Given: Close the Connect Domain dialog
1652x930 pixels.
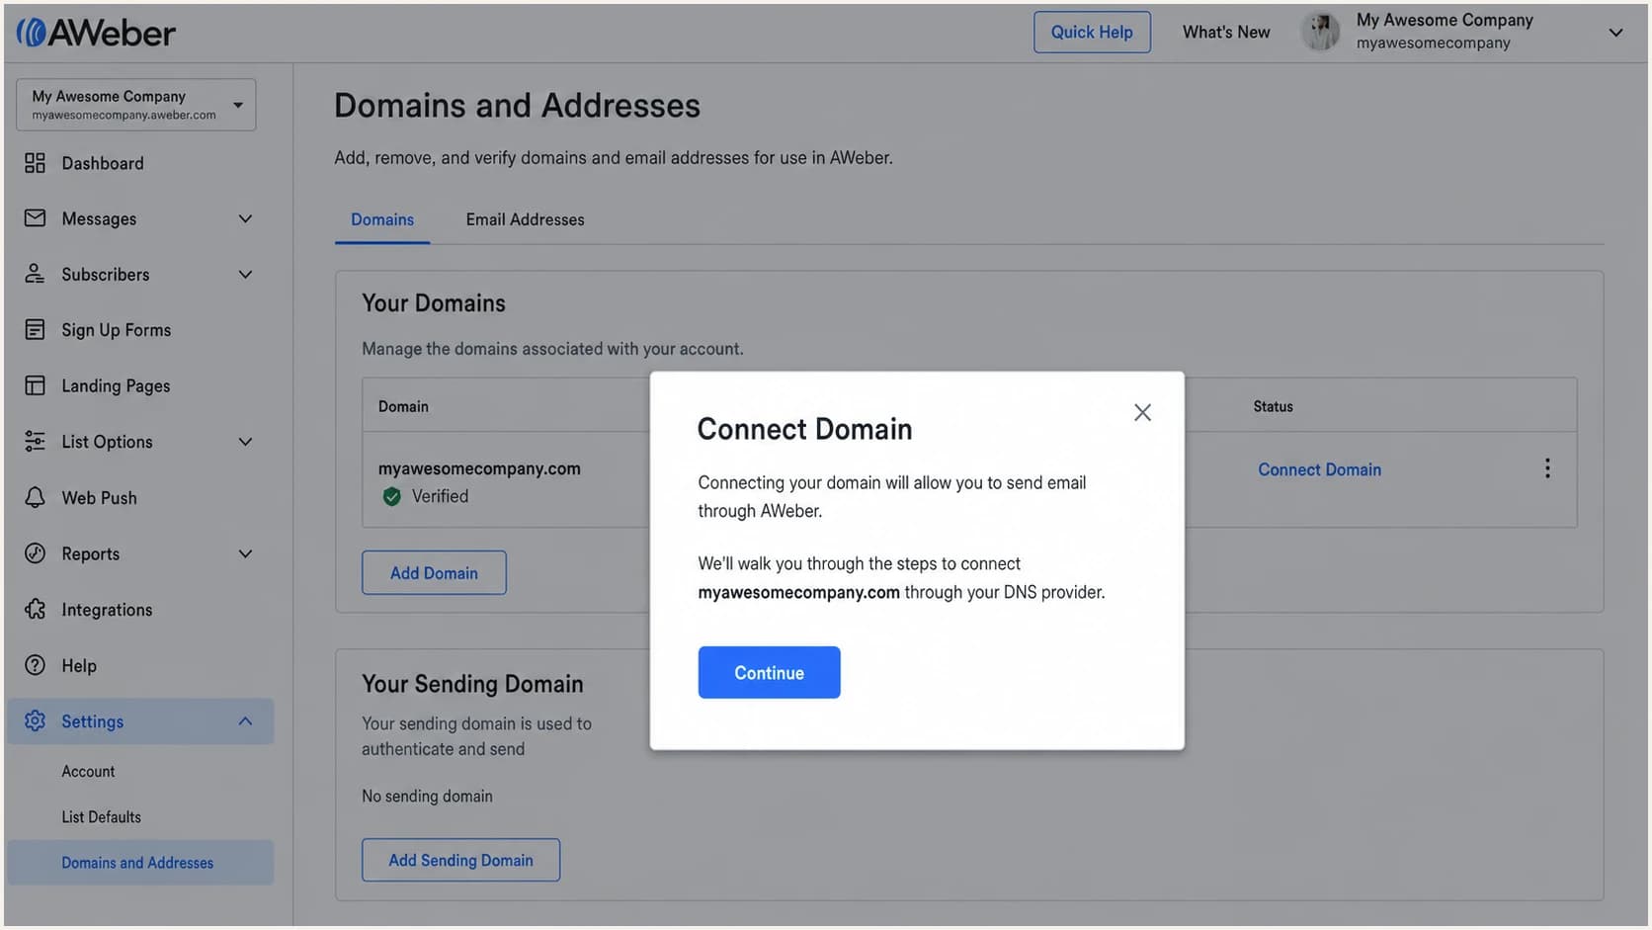Looking at the screenshot, I should pos(1142,412).
